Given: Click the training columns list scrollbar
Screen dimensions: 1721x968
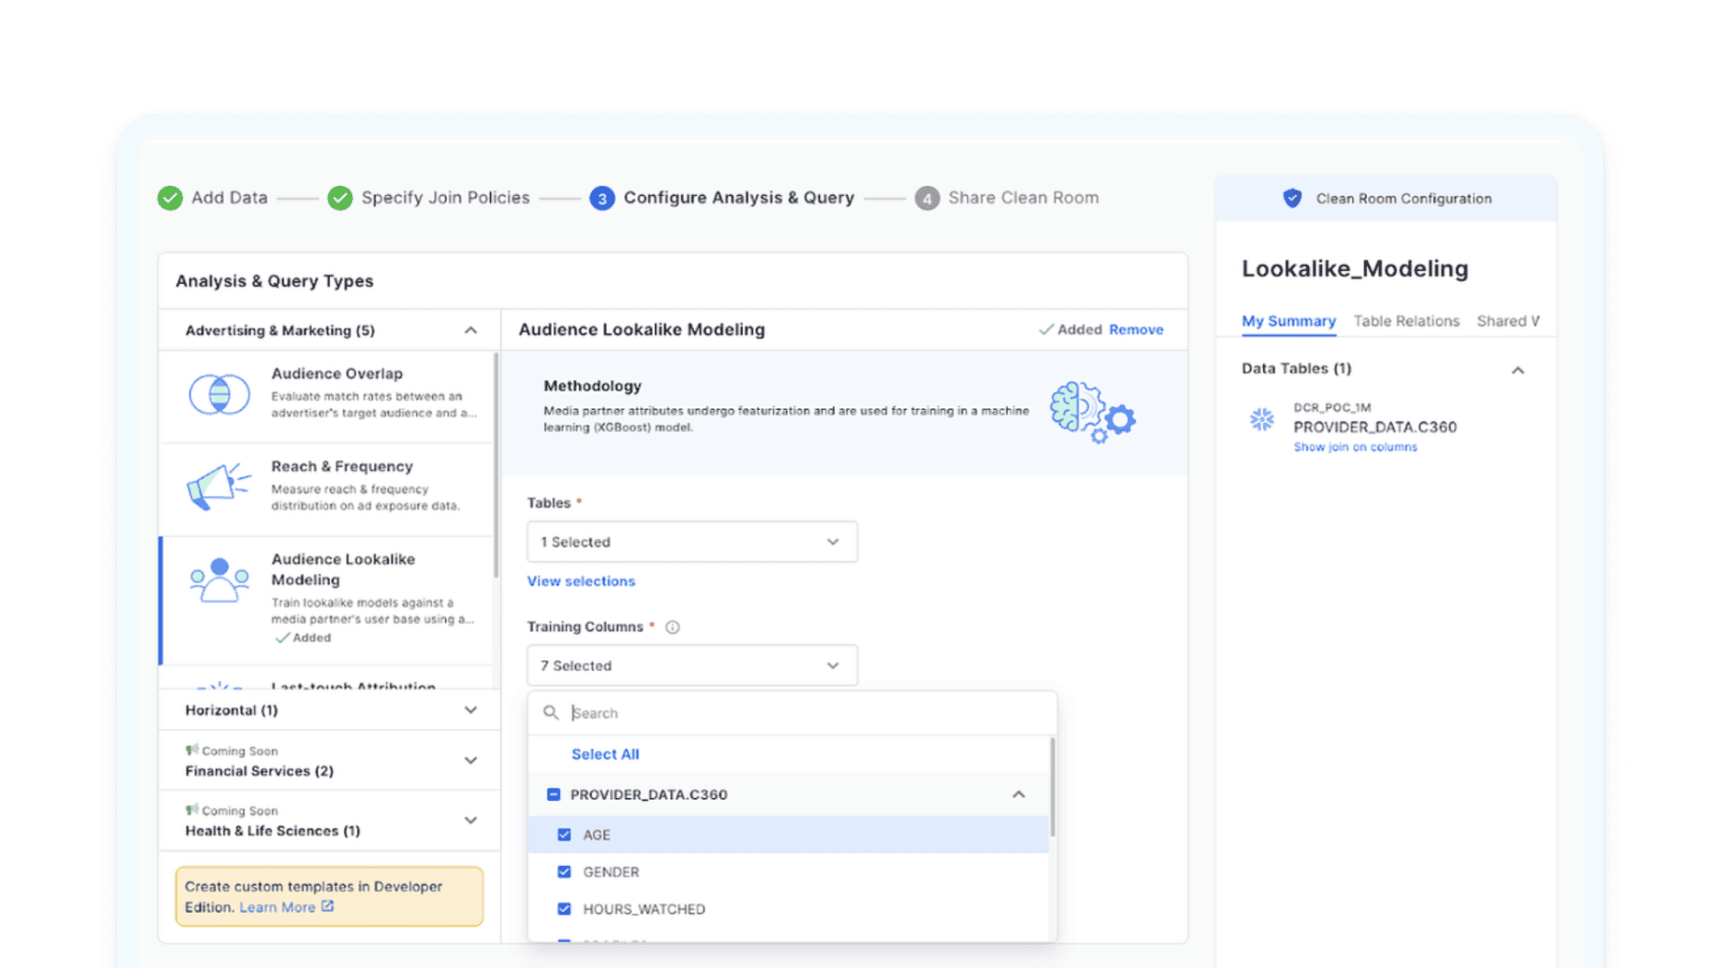Looking at the screenshot, I should pyautogui.click(x=1052, y=787).
